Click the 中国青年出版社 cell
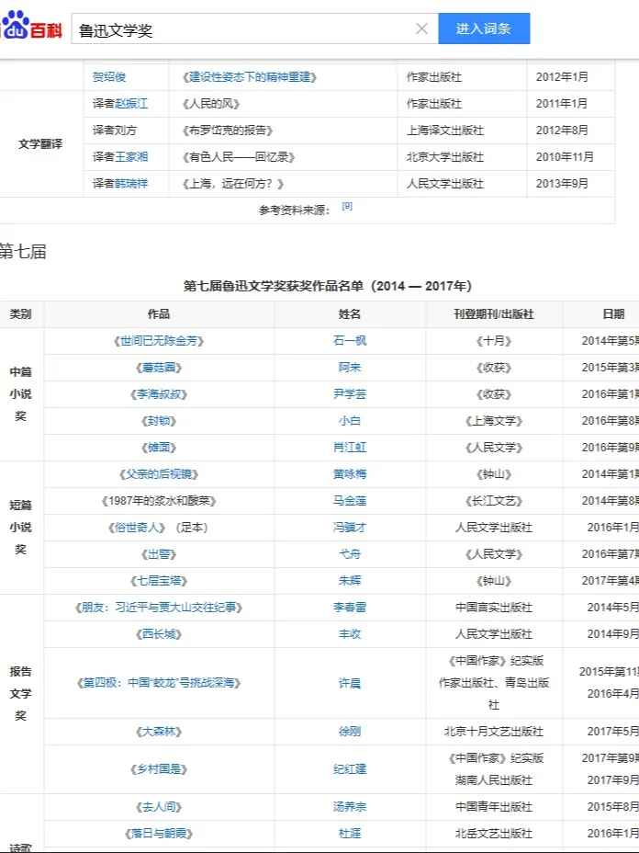 tap(494, 807)
